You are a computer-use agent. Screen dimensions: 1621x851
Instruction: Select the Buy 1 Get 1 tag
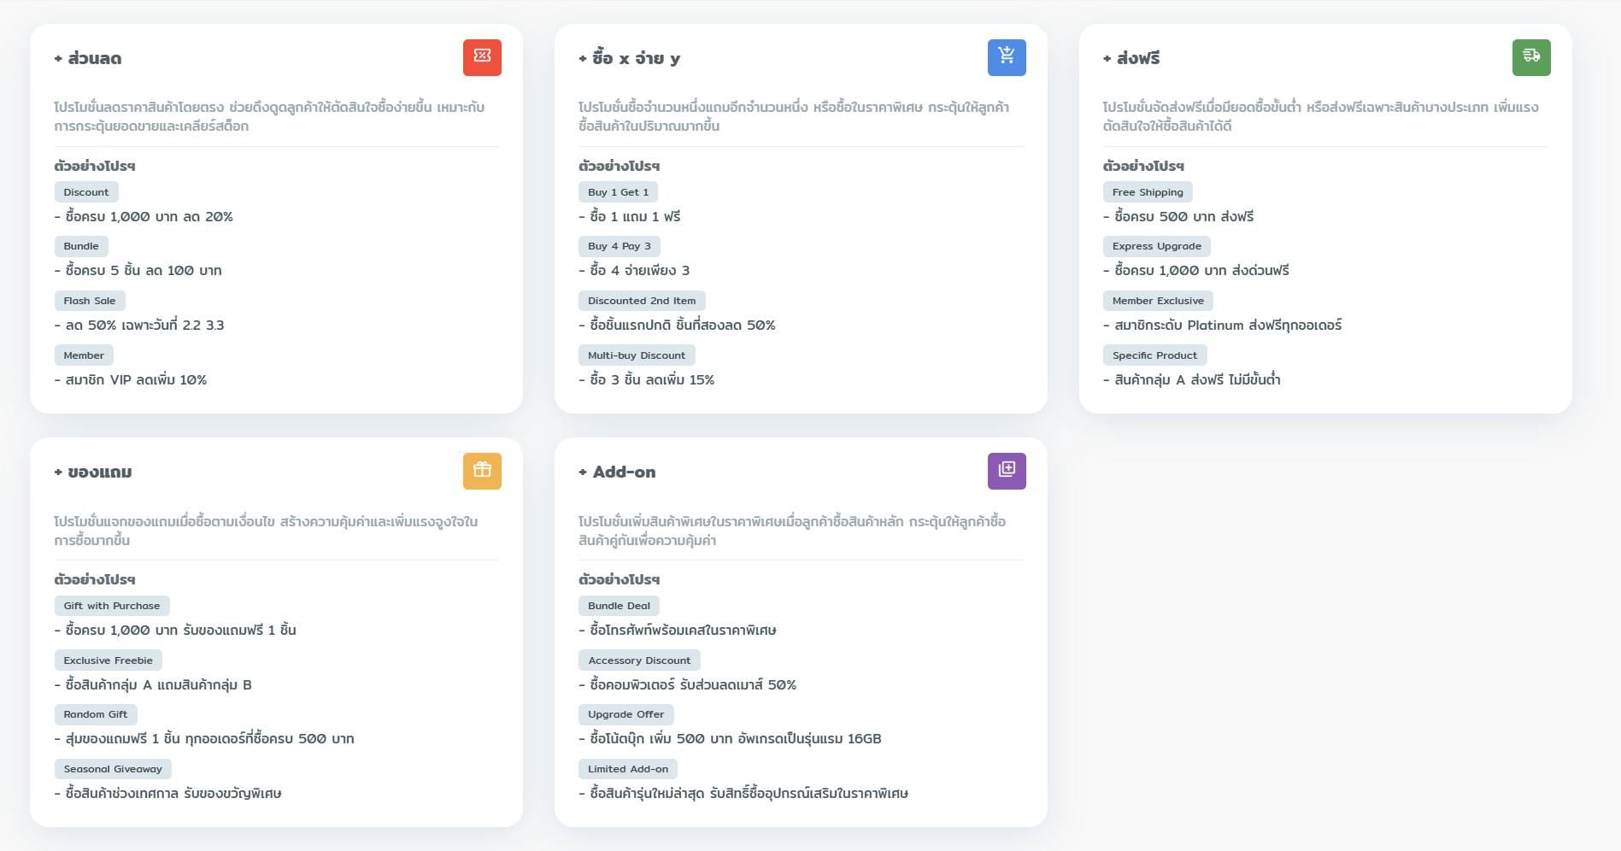click(x=618, y=192)
